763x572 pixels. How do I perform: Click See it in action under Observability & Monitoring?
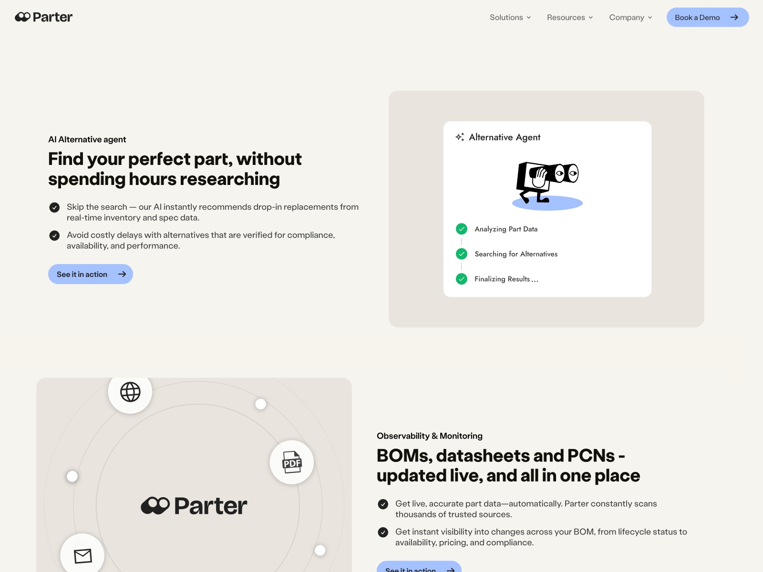(419, 567)
